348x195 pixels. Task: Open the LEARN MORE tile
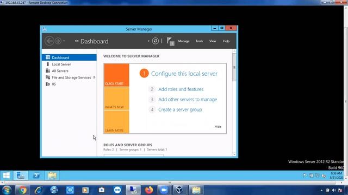click(x=116, y=122)
